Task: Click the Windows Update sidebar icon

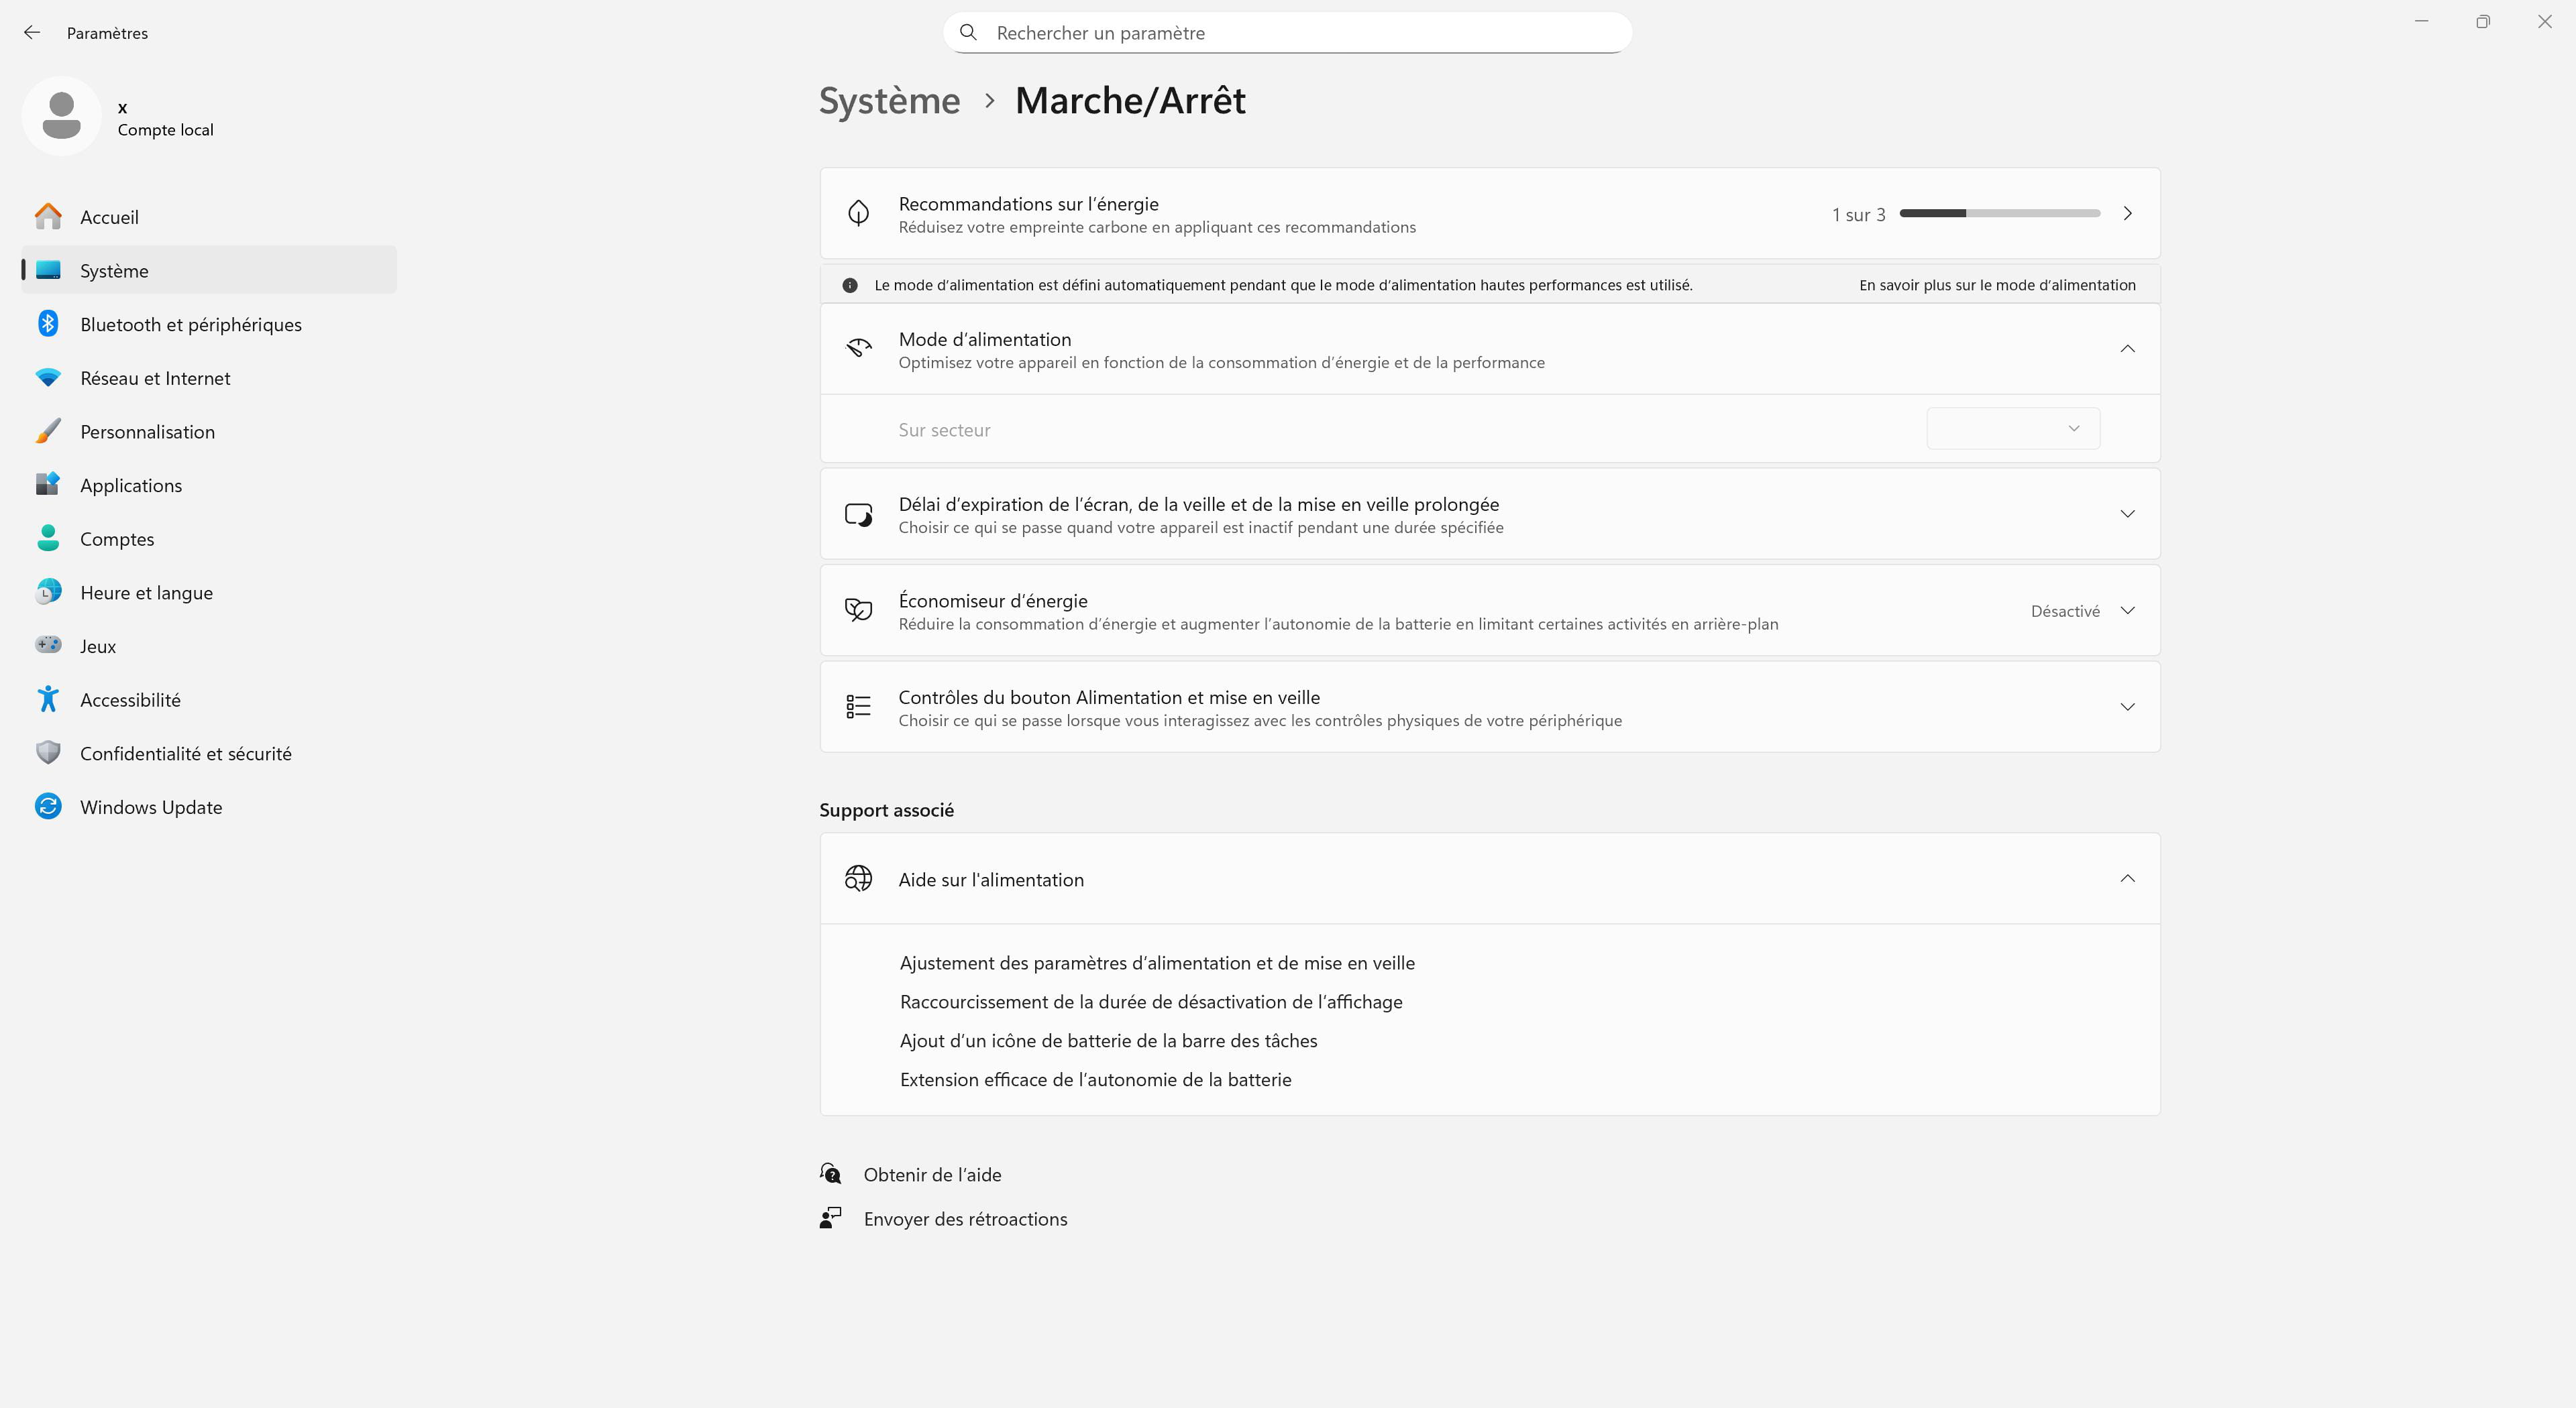Action: point(48,807)
